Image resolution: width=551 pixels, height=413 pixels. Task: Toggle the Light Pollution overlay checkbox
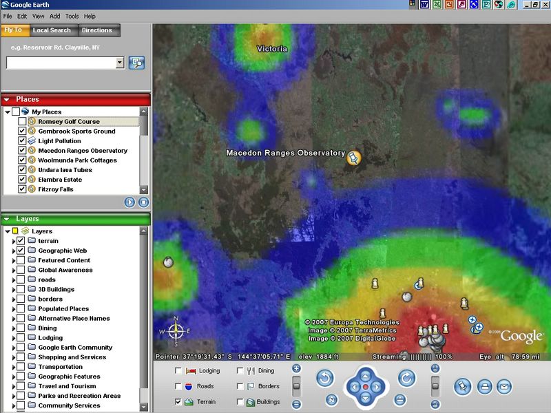tap(22, 140)
